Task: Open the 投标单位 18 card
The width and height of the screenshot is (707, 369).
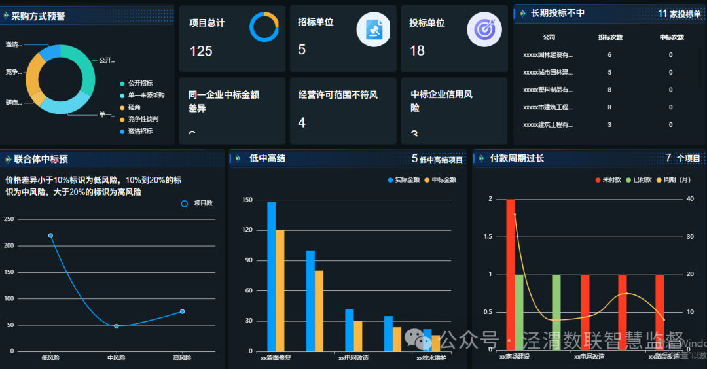Action: 454,39
